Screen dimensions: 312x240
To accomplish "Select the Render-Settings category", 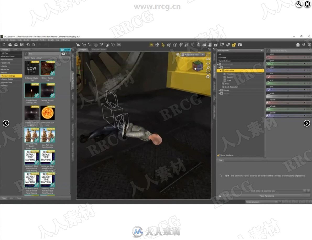I will [11, 76].
